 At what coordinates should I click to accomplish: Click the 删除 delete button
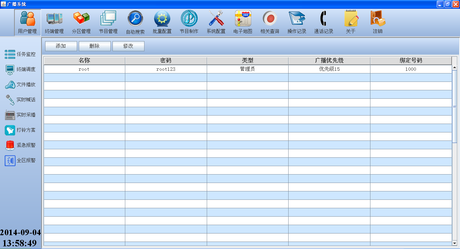point(95,46)
